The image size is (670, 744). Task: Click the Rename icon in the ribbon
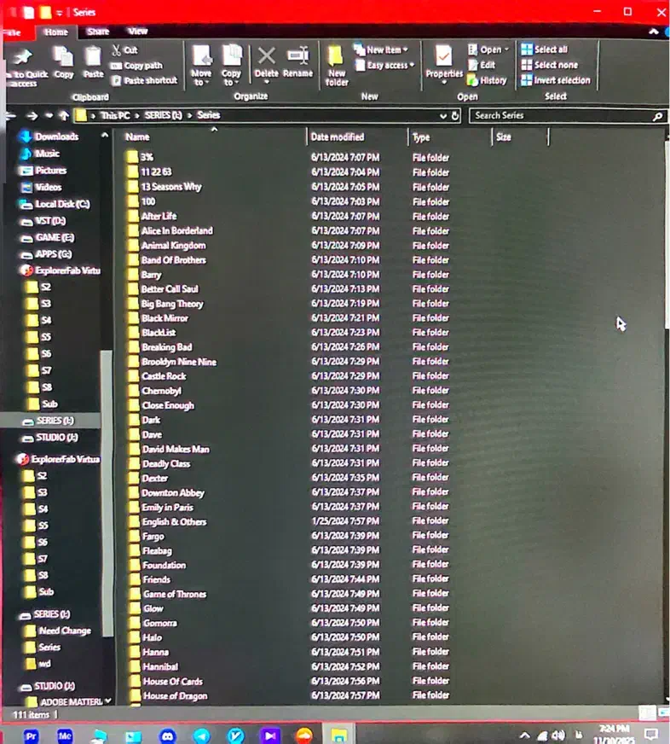click(x=297, y=61)
